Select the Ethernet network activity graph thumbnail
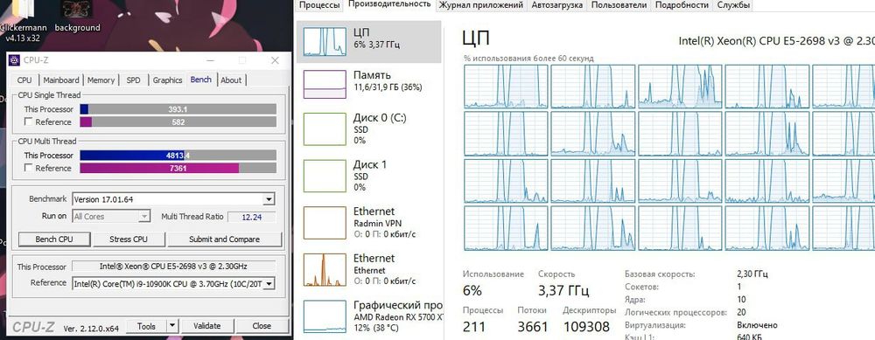The width and height of the screenshot is (875, 340). tap(325, 270)
